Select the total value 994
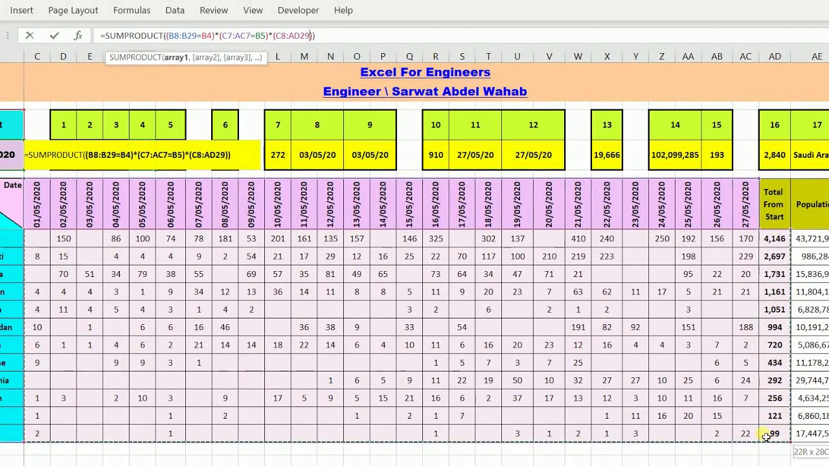 pos(775,327)
